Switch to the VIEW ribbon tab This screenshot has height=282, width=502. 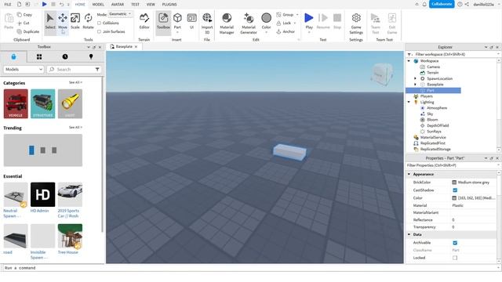point(151,5)
